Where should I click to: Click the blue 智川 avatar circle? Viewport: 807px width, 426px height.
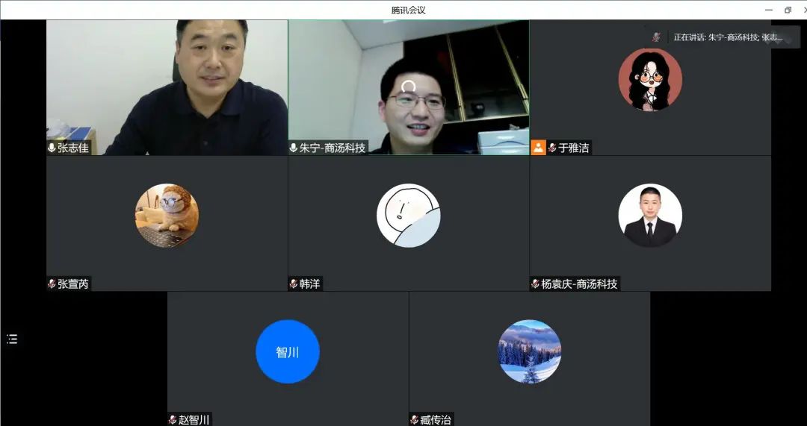click(288, 351)
